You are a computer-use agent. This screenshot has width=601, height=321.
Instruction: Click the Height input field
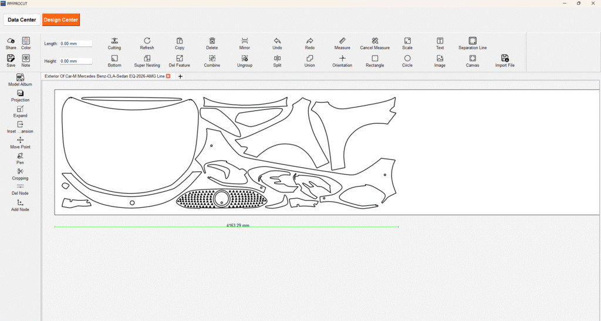(76, 61)
